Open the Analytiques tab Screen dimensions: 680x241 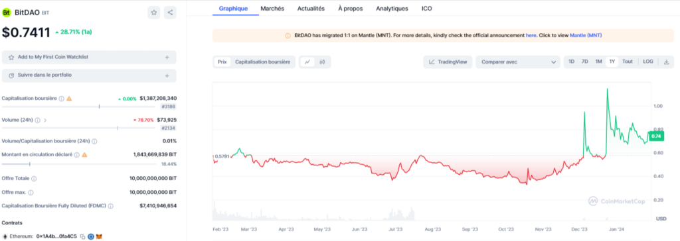[392, 8]
